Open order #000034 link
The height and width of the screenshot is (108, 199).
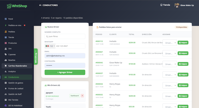coord(99,84)
